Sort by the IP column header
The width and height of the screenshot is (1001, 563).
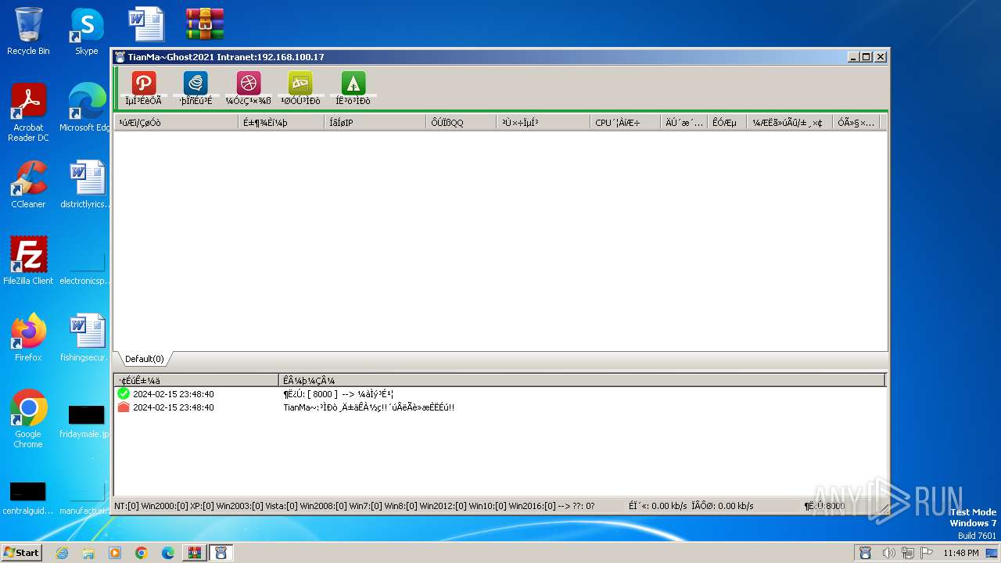click(x=375, y=123)
